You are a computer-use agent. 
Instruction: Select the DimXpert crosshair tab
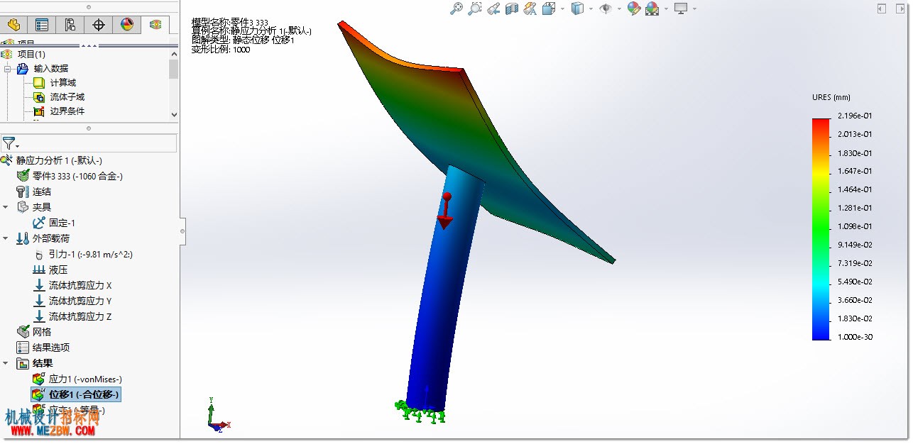[x=99, y=25]
